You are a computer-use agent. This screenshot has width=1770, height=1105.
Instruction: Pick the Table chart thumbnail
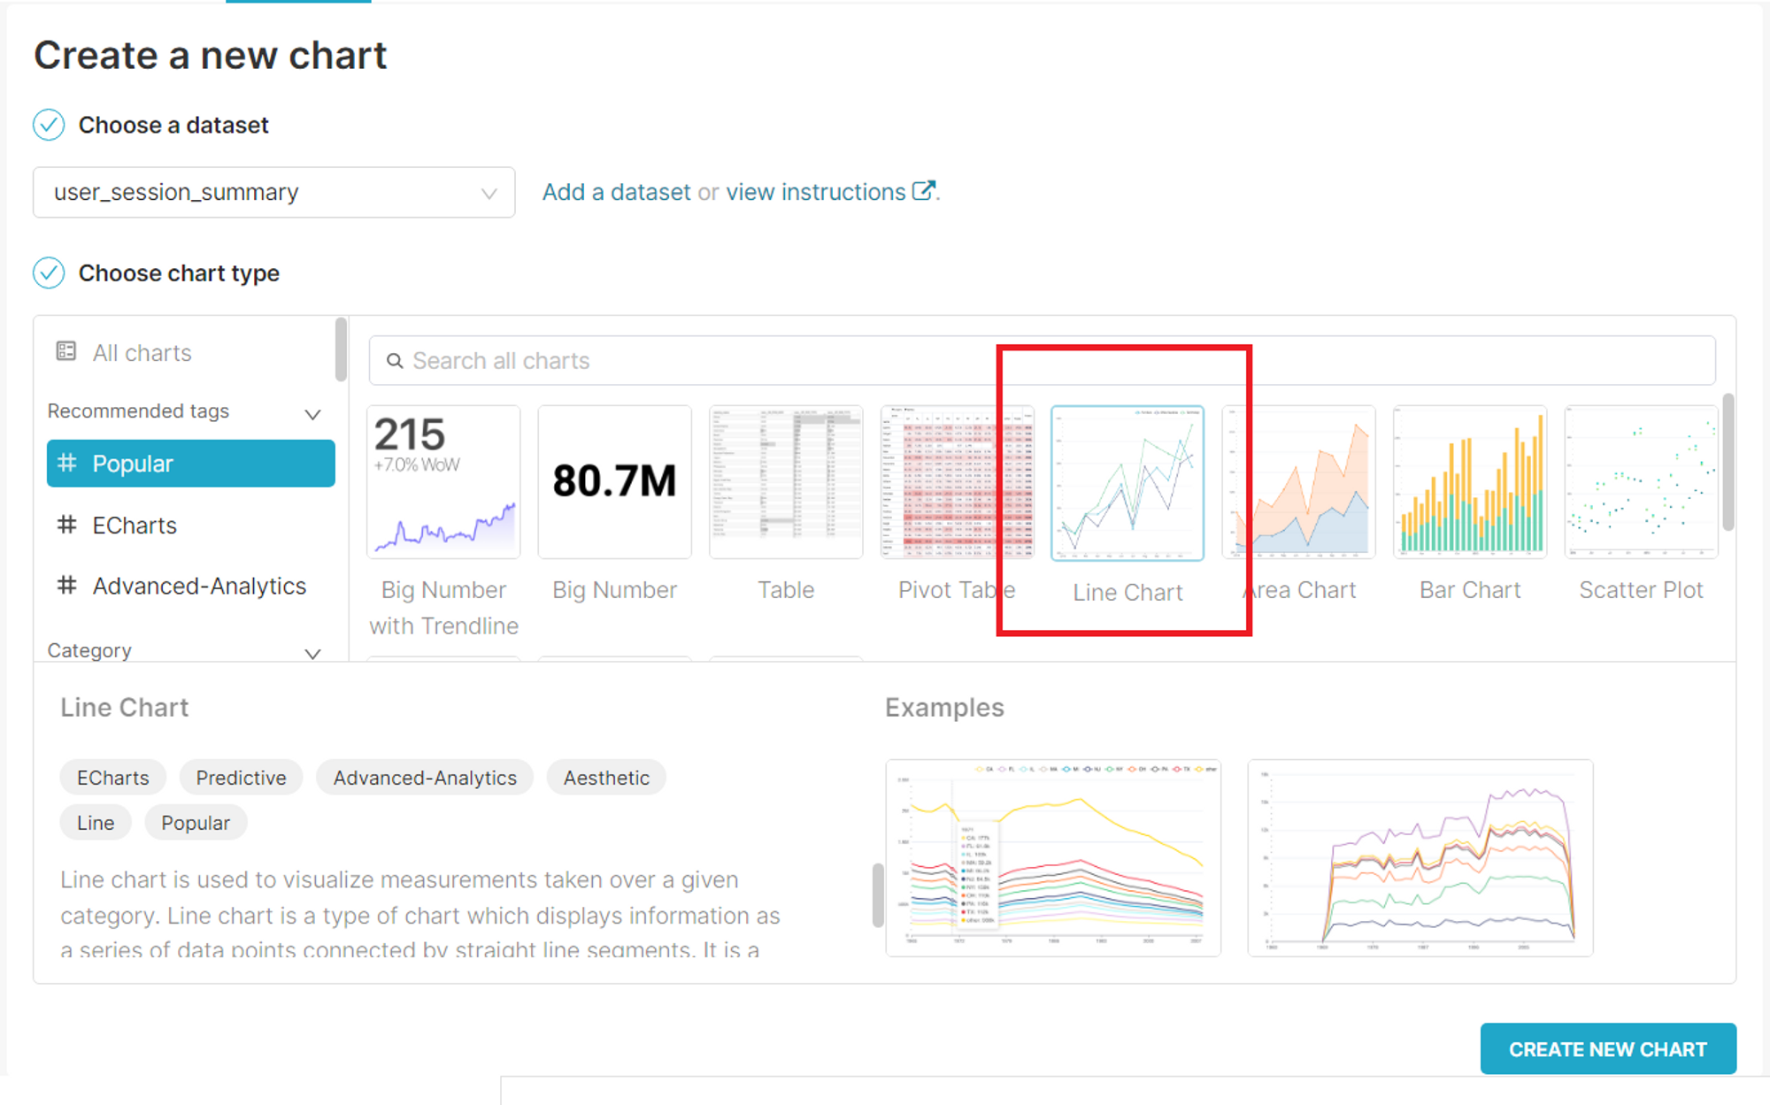pos(785,482)
